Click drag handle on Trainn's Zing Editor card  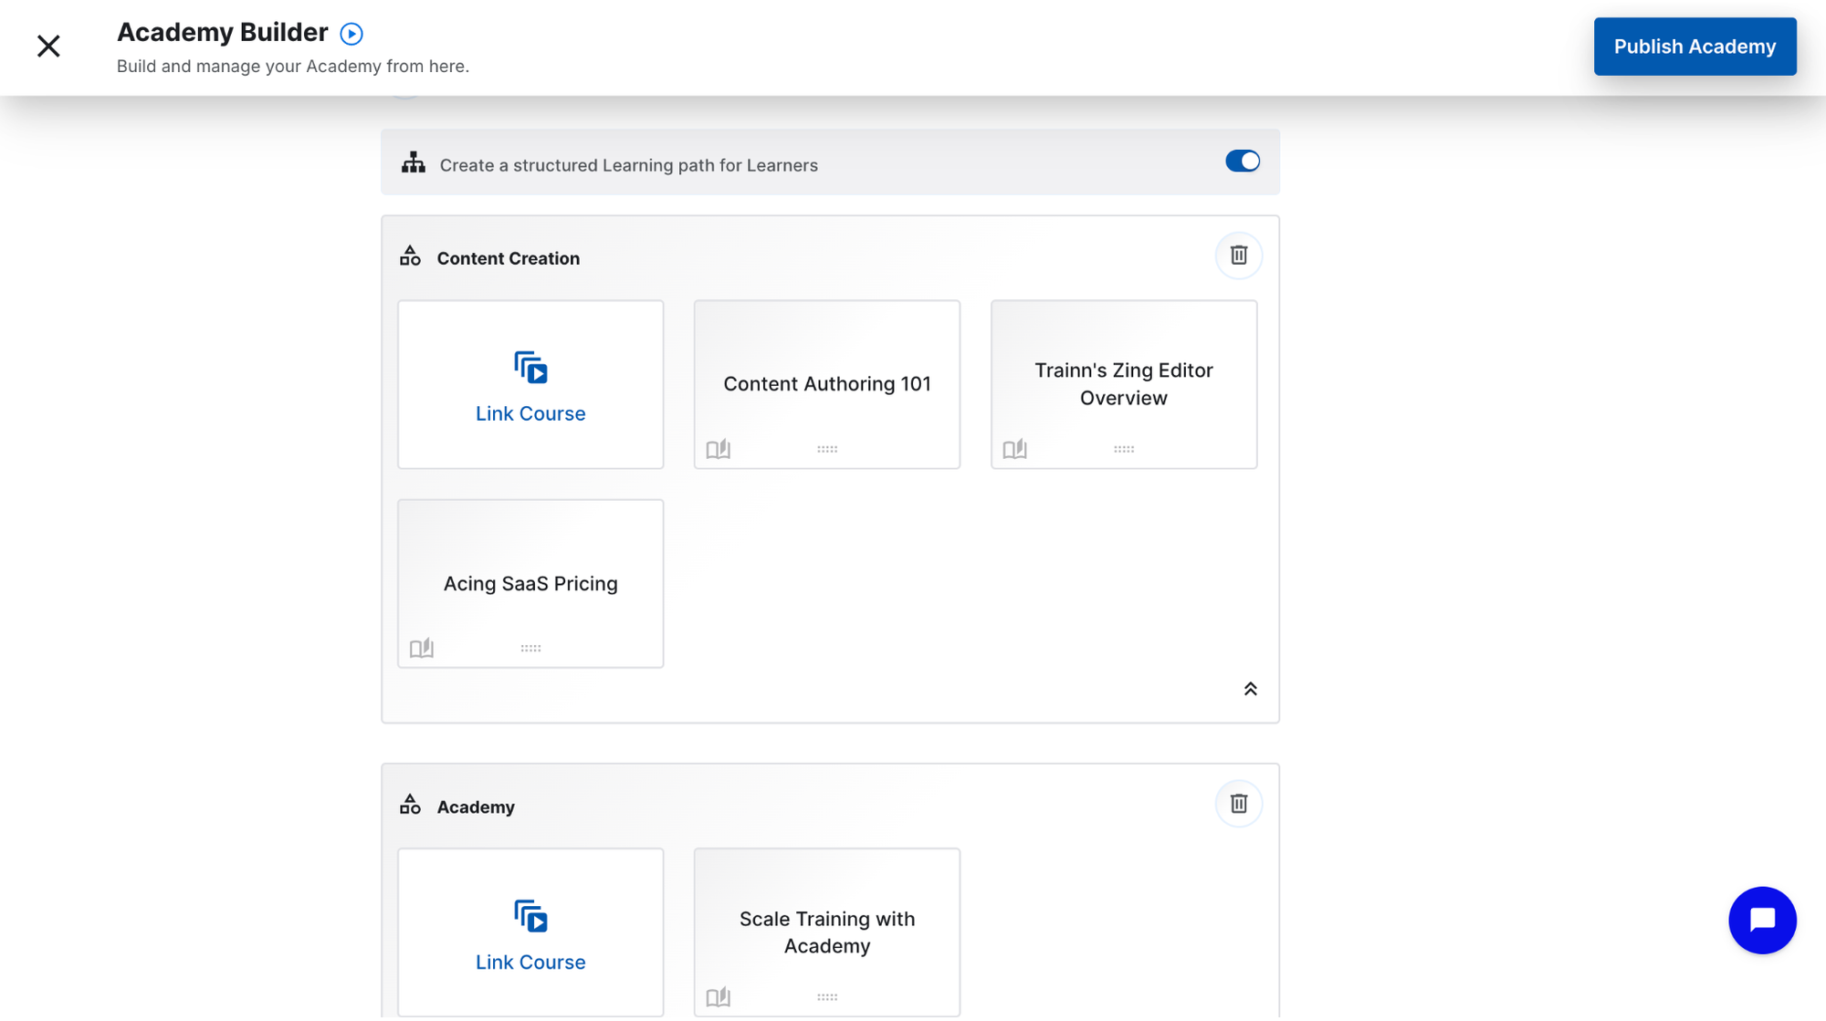(x=1124, y=449)
